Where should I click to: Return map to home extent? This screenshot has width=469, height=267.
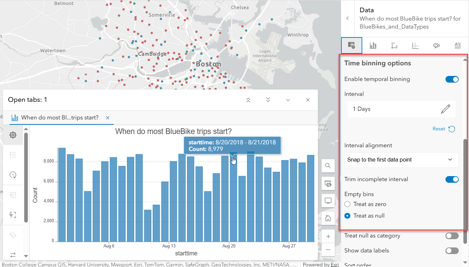point(328,218)
